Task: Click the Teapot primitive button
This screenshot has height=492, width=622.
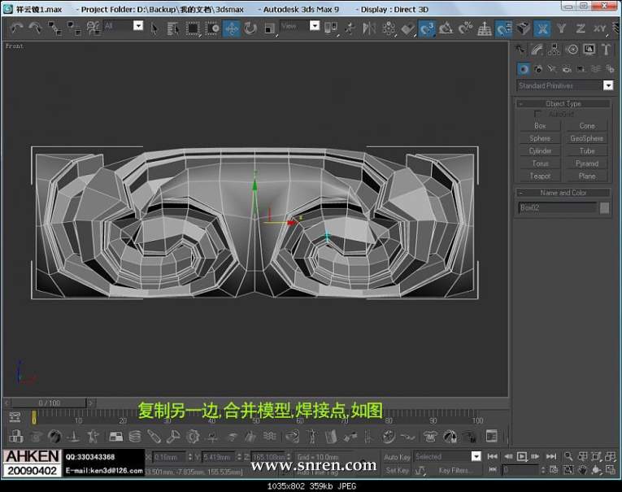Action: [540, 176]
